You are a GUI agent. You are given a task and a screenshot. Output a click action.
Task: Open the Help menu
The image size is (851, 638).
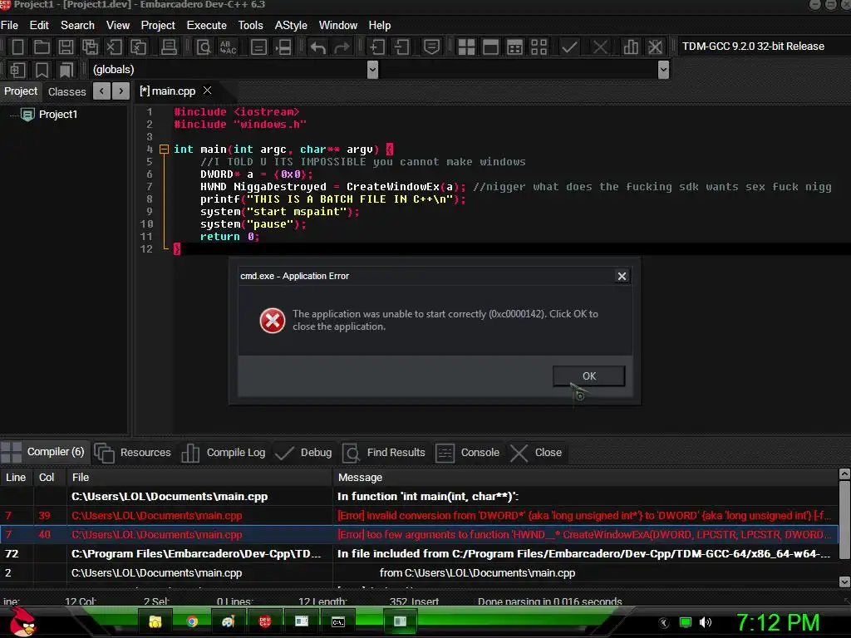[x=379, y=26]
